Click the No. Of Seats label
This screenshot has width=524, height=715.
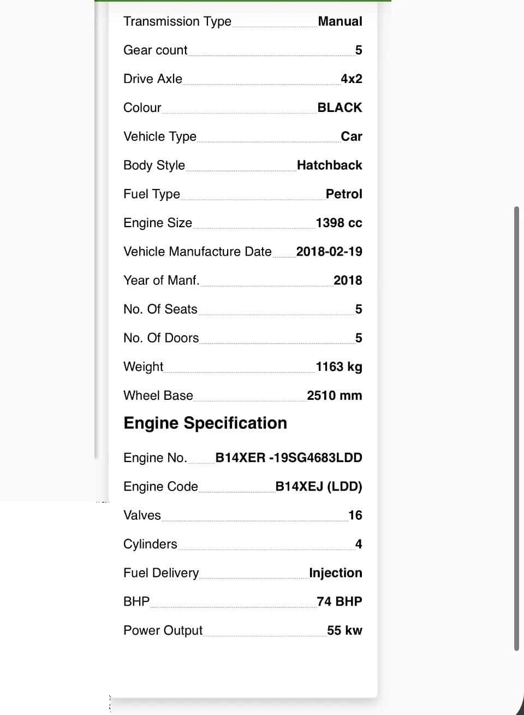pyautogui.click(x=160, y=309)
